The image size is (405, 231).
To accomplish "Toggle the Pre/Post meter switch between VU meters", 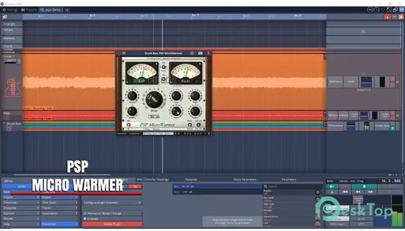I will coord(164,67).
